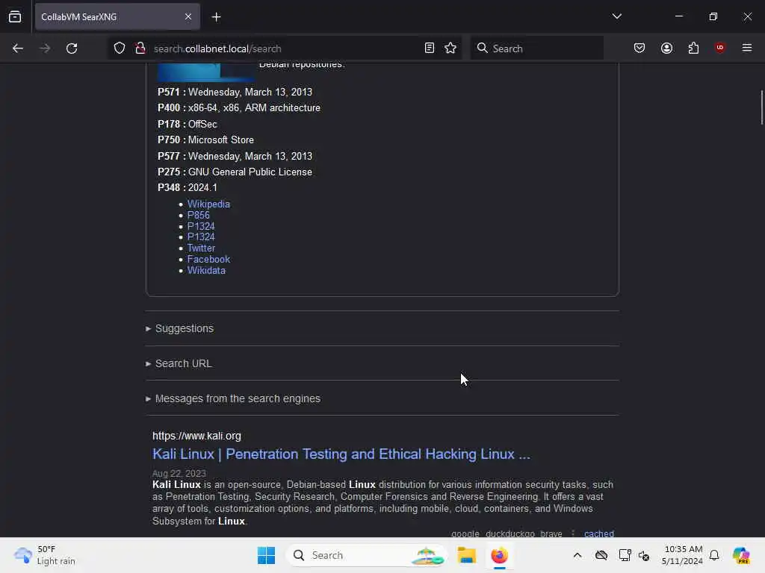
Task: Click the P275 GNU General Public License text
Action: pyautogui.click(x=235, y=172)
